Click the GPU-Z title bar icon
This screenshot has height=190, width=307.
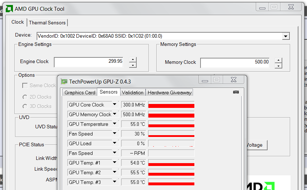coord(64,81)
